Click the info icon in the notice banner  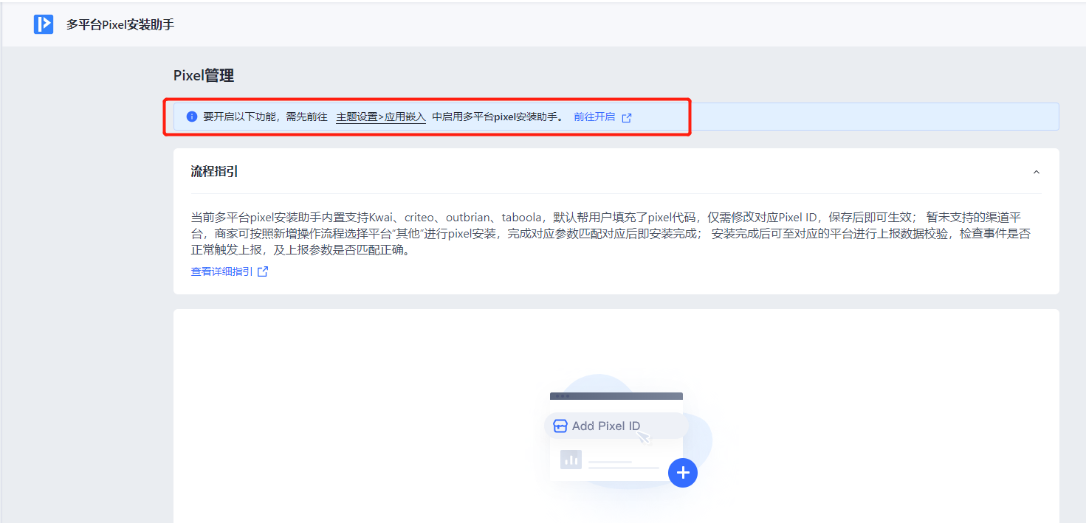(x=192, y=117)
